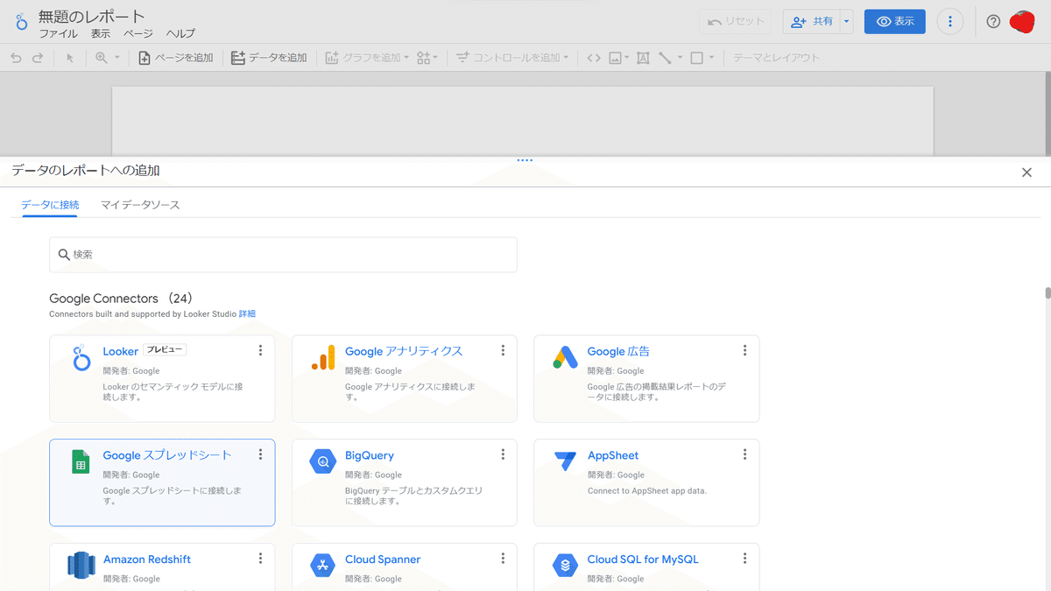Click the Google Ads connector logo

[565, 357]
